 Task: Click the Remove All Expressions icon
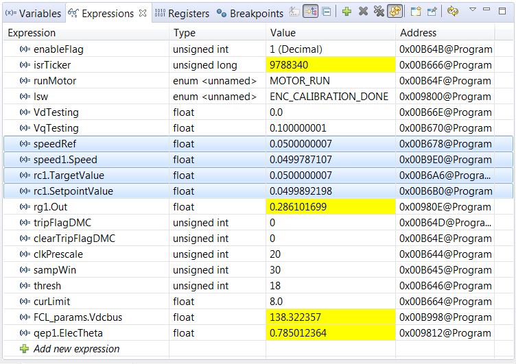(378, 12)
